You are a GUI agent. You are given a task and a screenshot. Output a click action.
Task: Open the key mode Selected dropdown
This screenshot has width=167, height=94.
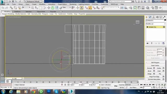click(132, 85)
